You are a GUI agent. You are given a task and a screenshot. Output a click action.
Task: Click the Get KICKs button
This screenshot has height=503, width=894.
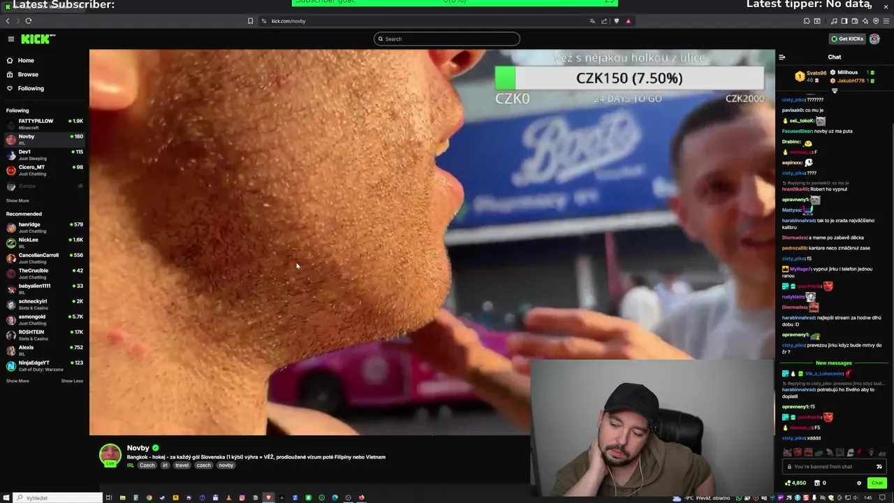tap(847, 39)
